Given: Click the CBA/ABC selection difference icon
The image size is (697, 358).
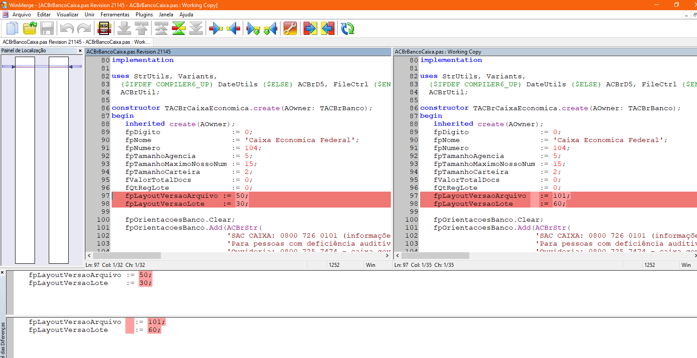Looking at the screenshot, I should pos(104,29).
